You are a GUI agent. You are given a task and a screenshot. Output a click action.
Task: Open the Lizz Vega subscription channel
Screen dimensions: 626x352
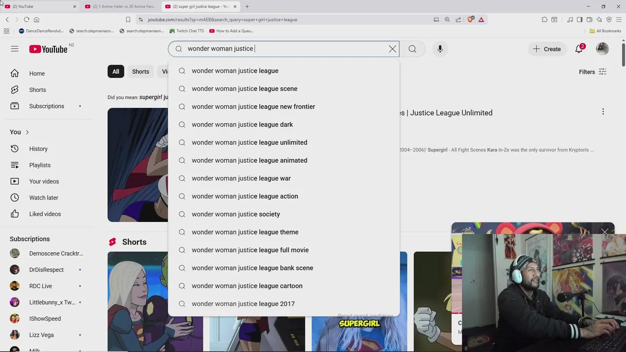(x=42, y=335)
